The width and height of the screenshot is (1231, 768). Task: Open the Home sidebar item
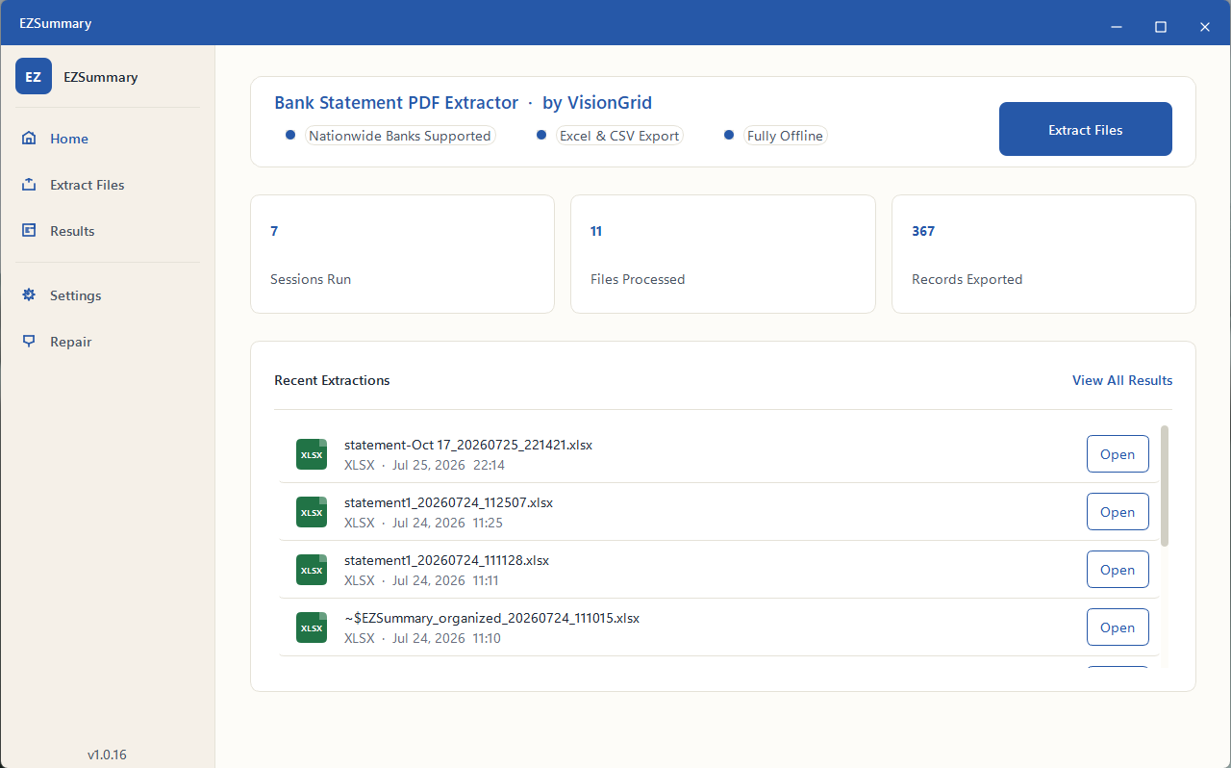[x=108, y=139]
